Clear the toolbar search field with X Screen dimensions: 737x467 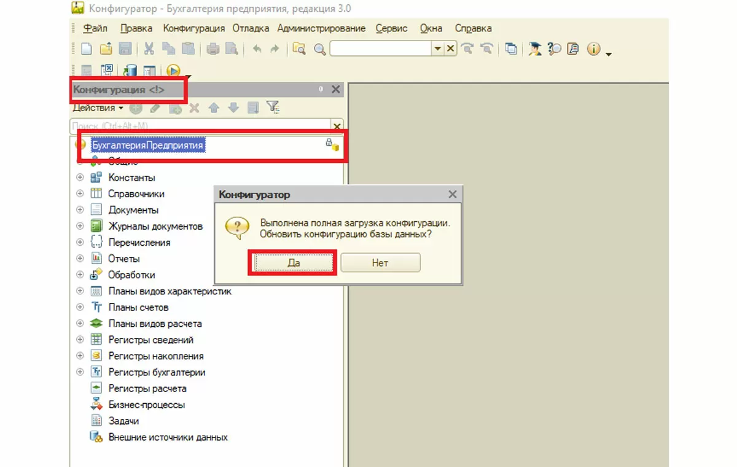[x=450, y=49]
